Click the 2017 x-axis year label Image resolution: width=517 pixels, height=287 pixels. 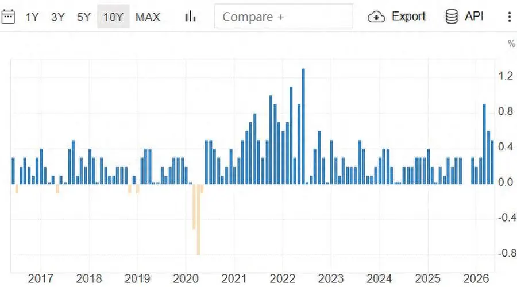point(40,279)
